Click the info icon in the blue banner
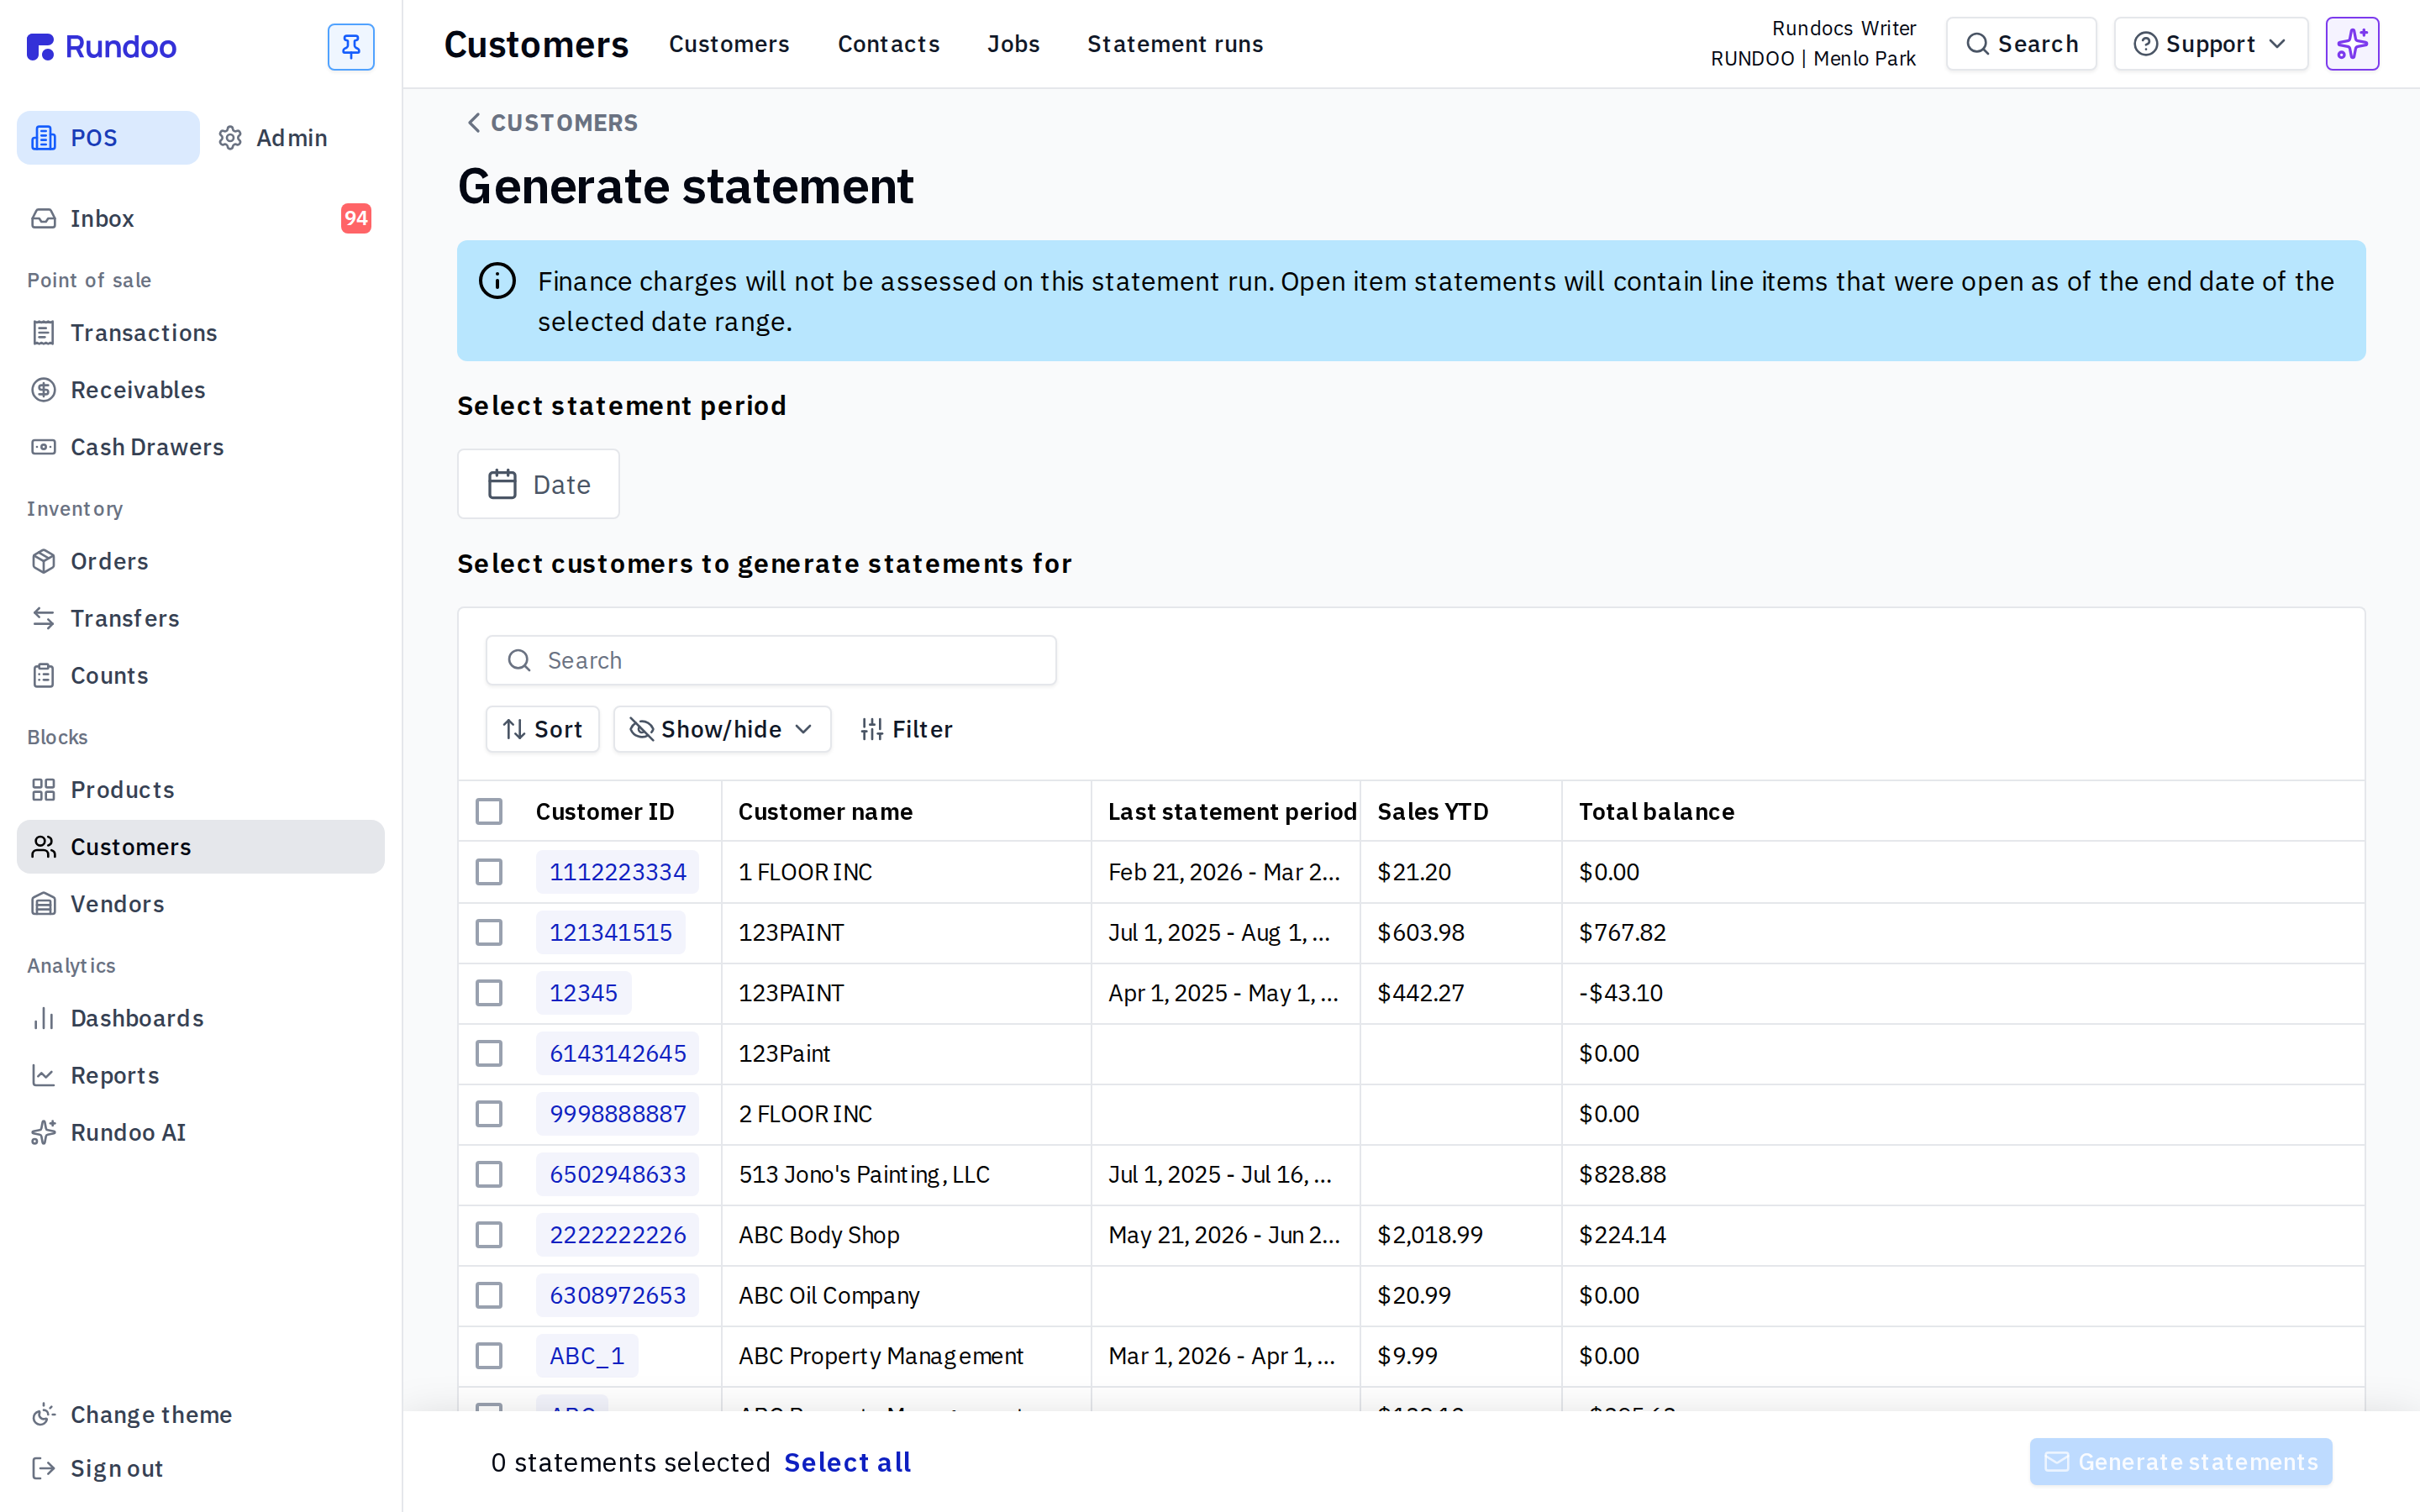Viewport: 2420px width, 1512px height. 497,281
